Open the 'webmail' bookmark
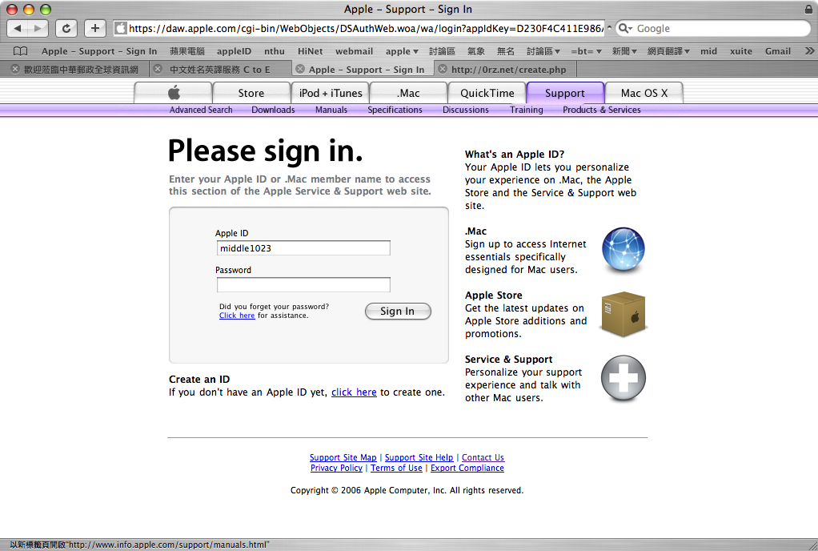 (355, 51)
